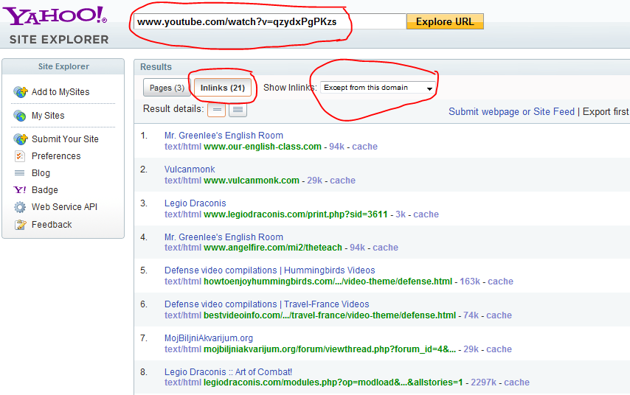
Task: Open Submit Your Site link
Action: (65, 139)
